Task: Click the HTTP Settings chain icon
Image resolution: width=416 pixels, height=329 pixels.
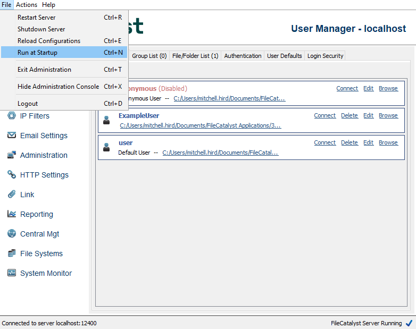Action: click(x=11, y=174)
